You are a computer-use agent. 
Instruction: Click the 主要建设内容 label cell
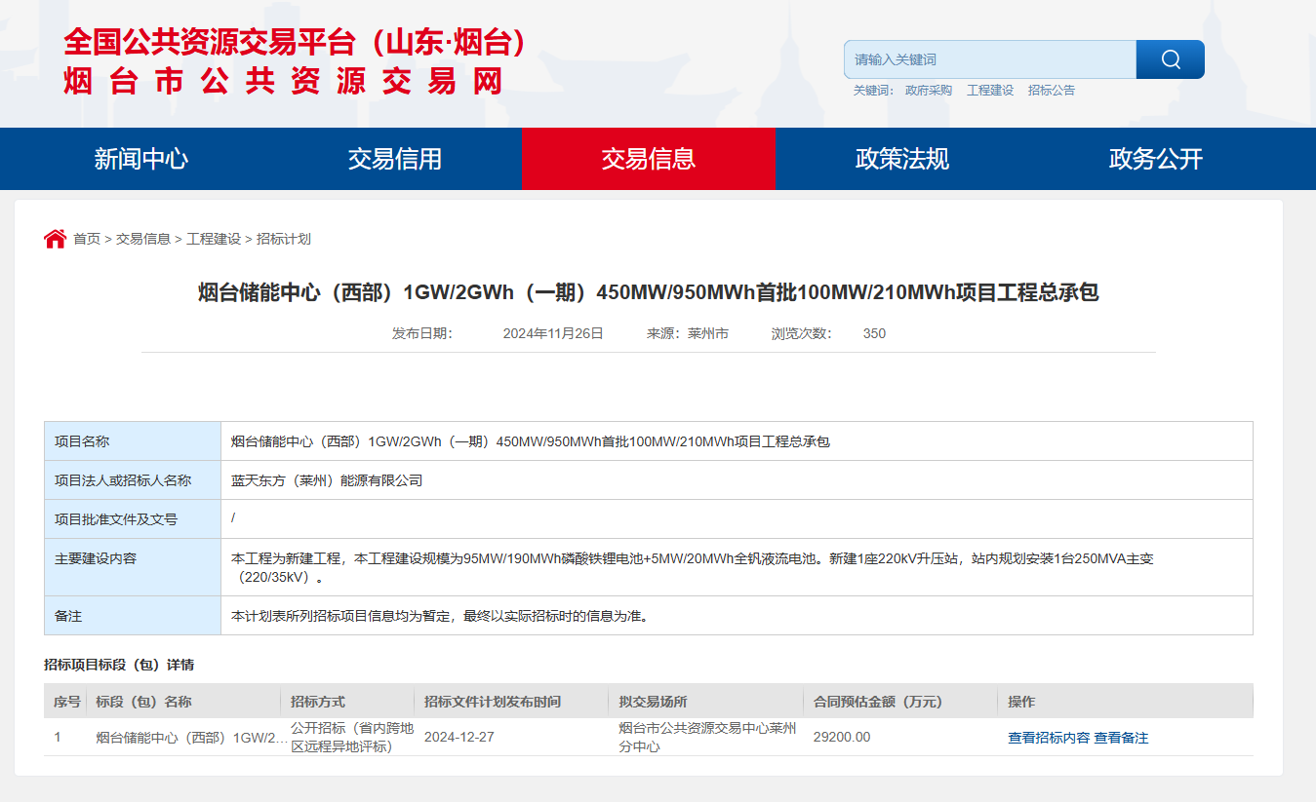[x=133, y=567]
